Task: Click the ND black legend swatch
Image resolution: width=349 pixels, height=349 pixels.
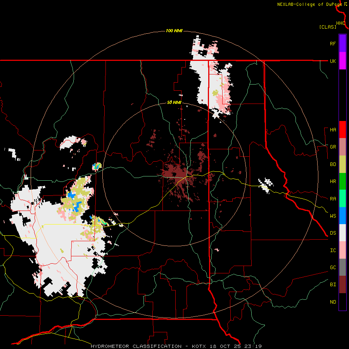Action: click(x=342, y=302)
